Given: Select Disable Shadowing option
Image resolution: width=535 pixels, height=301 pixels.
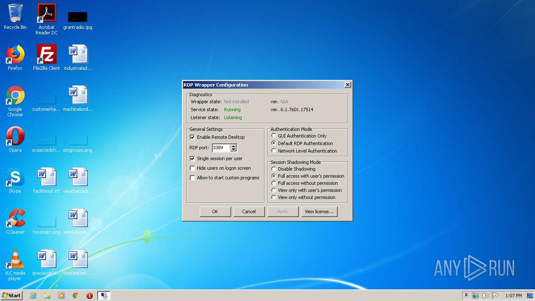Looking at the screenshot, I should (293, 169).
